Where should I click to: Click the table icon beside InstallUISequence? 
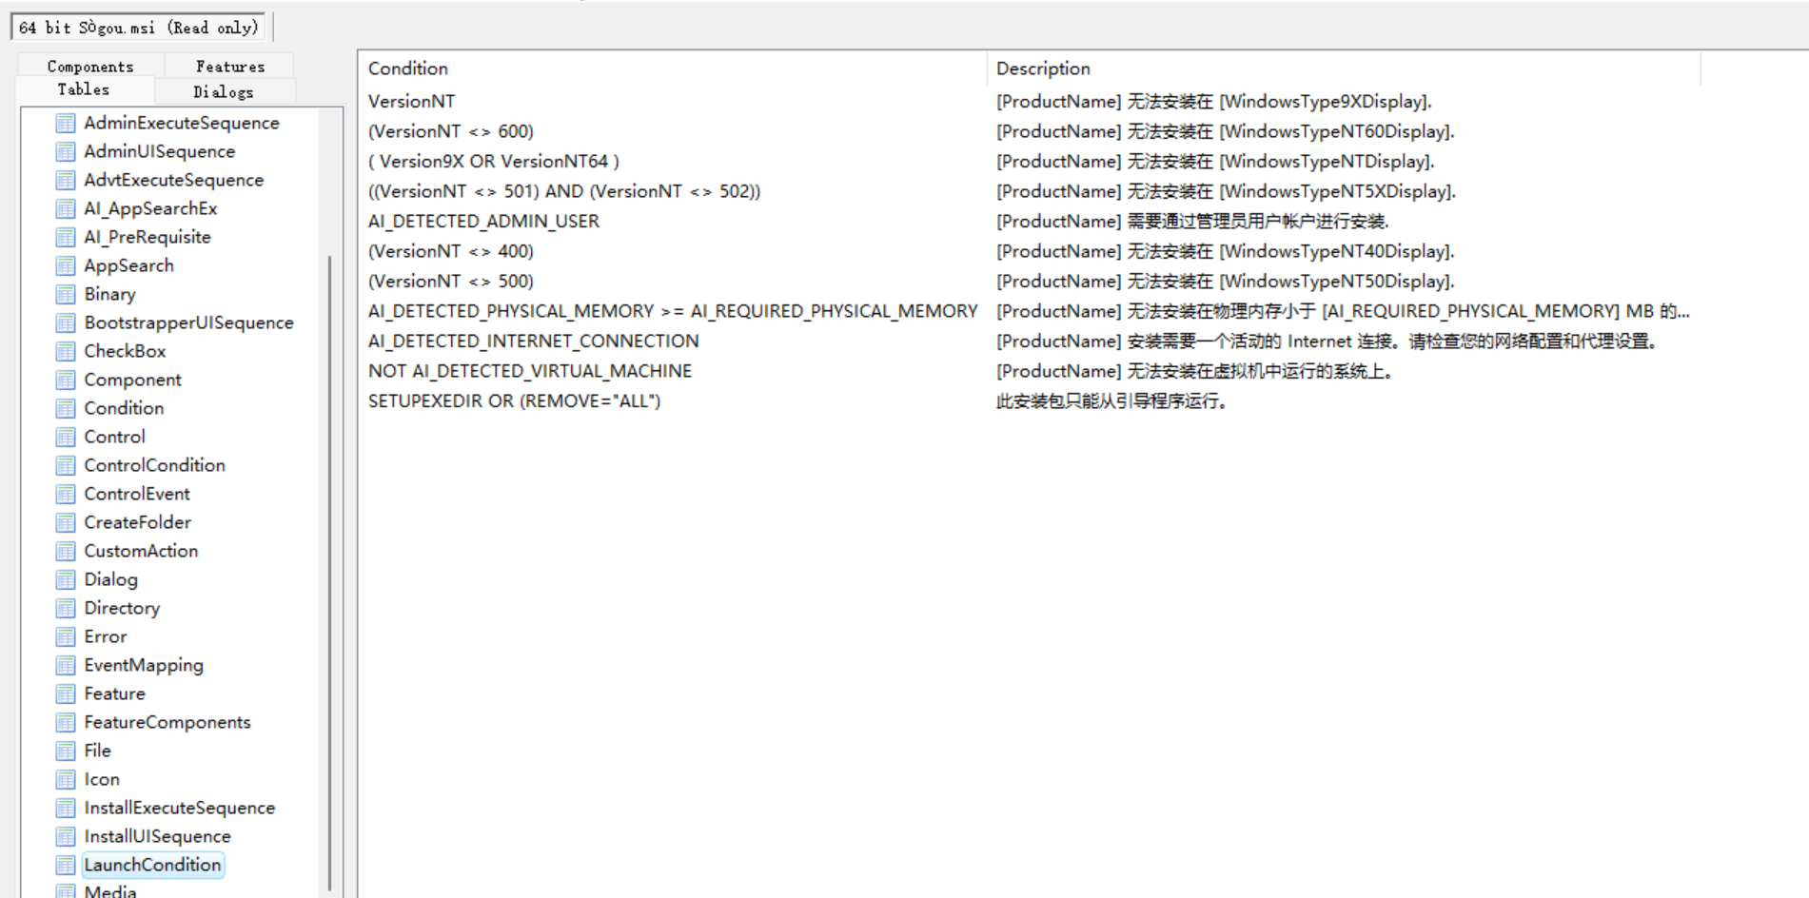(66, 837)
